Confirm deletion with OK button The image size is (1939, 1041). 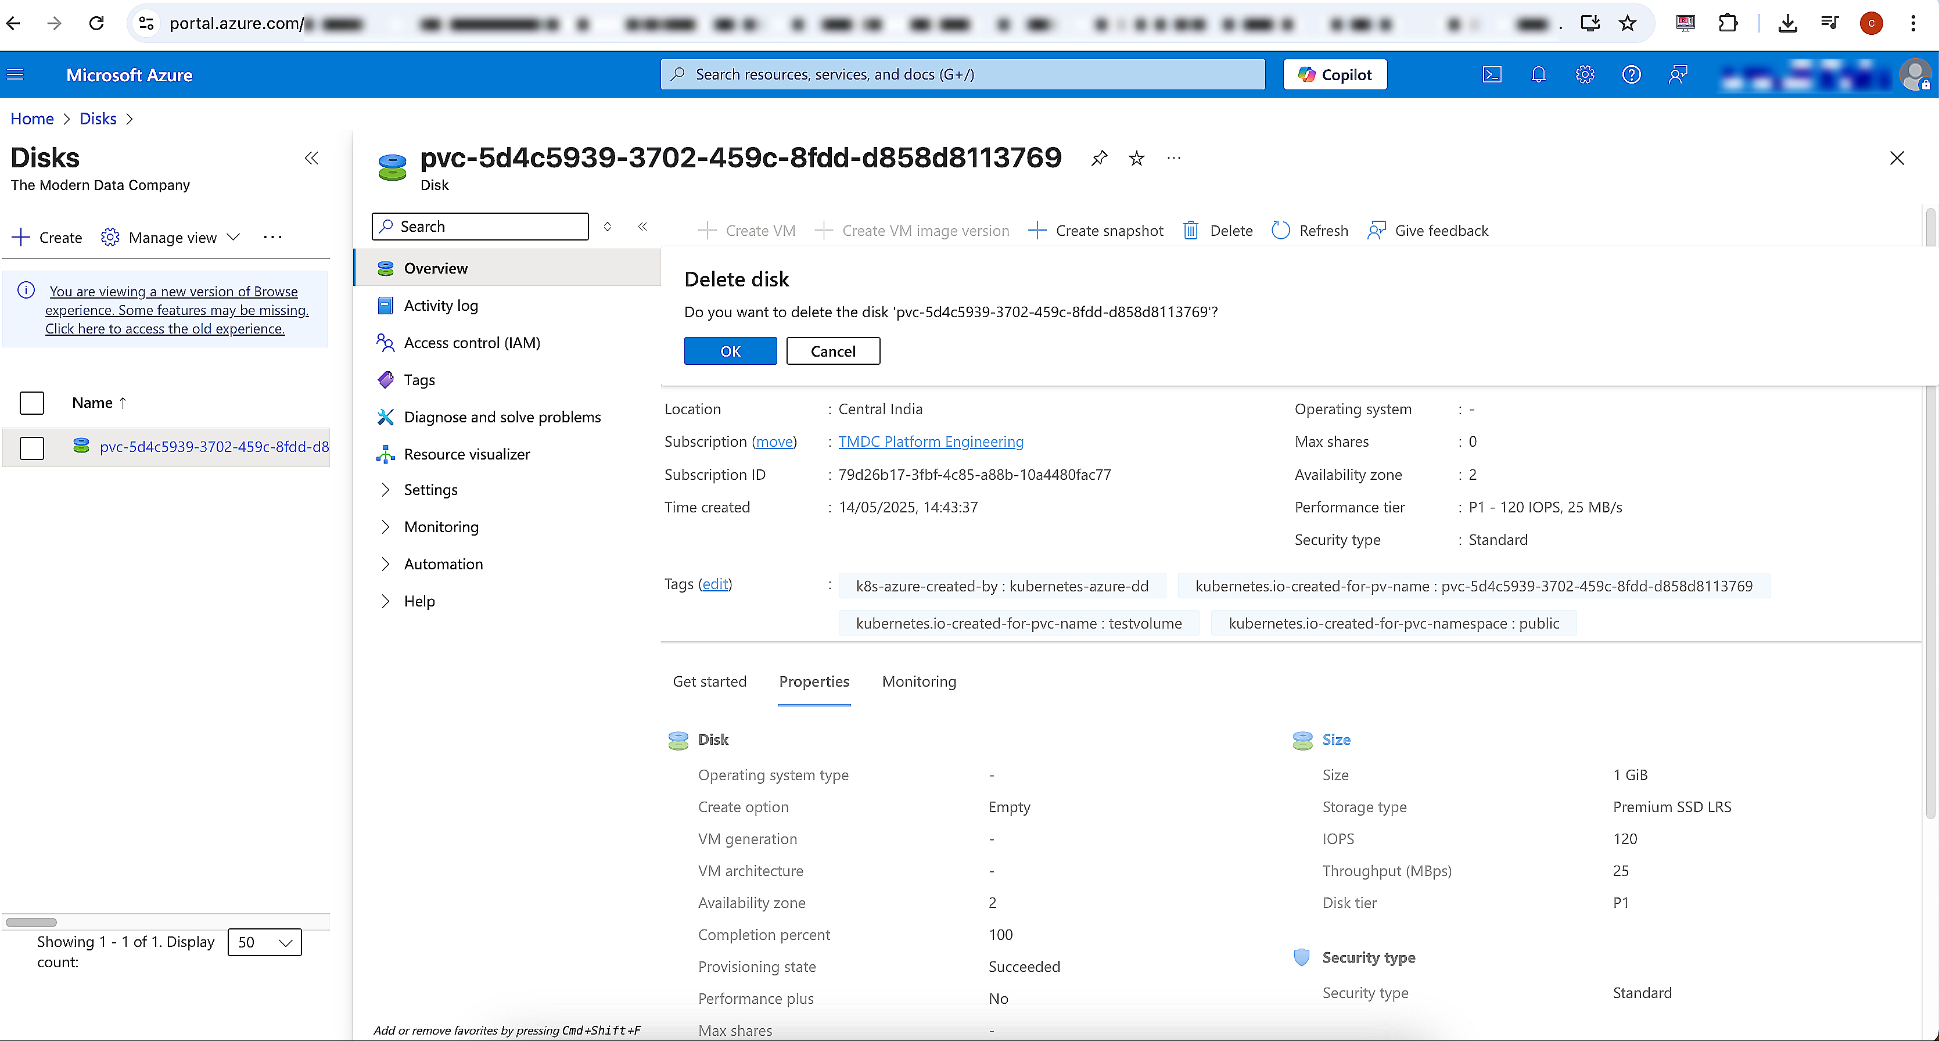click(x=730, y=351)
